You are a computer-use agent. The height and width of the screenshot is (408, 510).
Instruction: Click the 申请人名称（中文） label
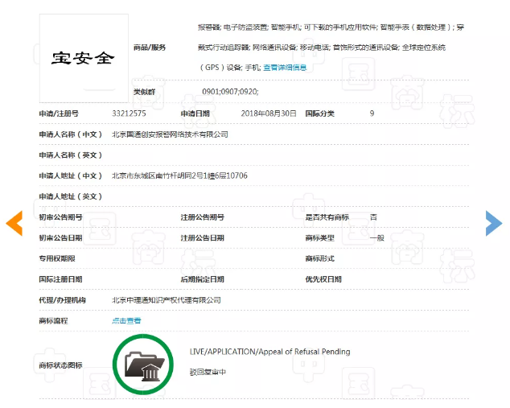[x=71, y=134]
